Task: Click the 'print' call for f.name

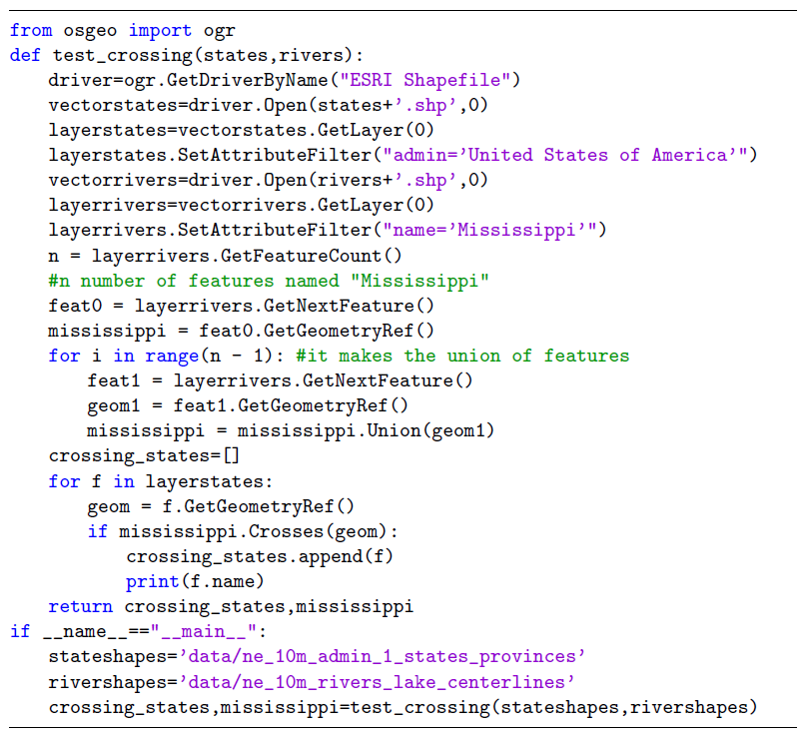Action: (149, 581)
